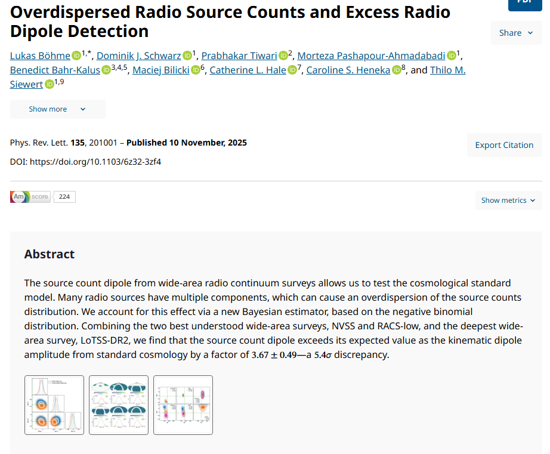550x454 pixels.
Task: Open Prabhakar Tiwari's ORCID icon
Action: [x=283, y=56]
